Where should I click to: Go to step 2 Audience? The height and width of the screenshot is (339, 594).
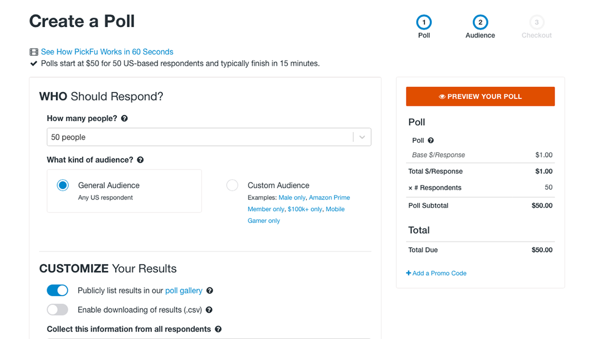(480, 23)
